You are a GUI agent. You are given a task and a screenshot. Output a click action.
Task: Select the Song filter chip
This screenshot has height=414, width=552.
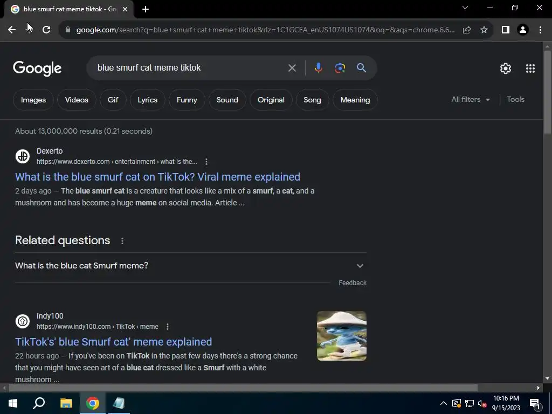[x=312, y=100]
